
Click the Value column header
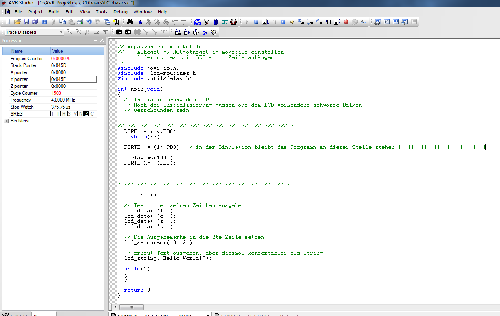click(x=74, y=51)
